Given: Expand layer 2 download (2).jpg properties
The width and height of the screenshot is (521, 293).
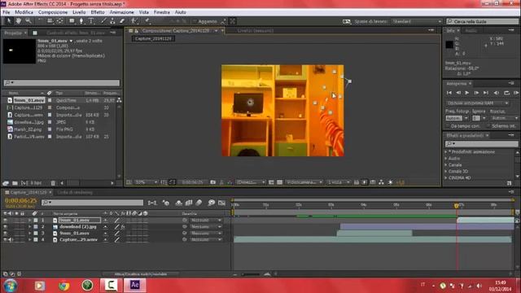Looking at the screenshot, I should tap(29, 226).
